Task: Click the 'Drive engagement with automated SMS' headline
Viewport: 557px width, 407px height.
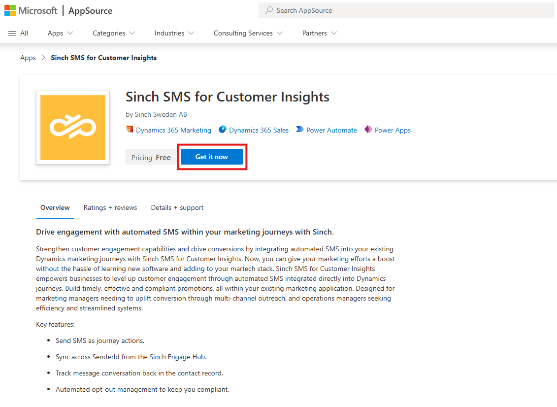Action: [185, 232]
